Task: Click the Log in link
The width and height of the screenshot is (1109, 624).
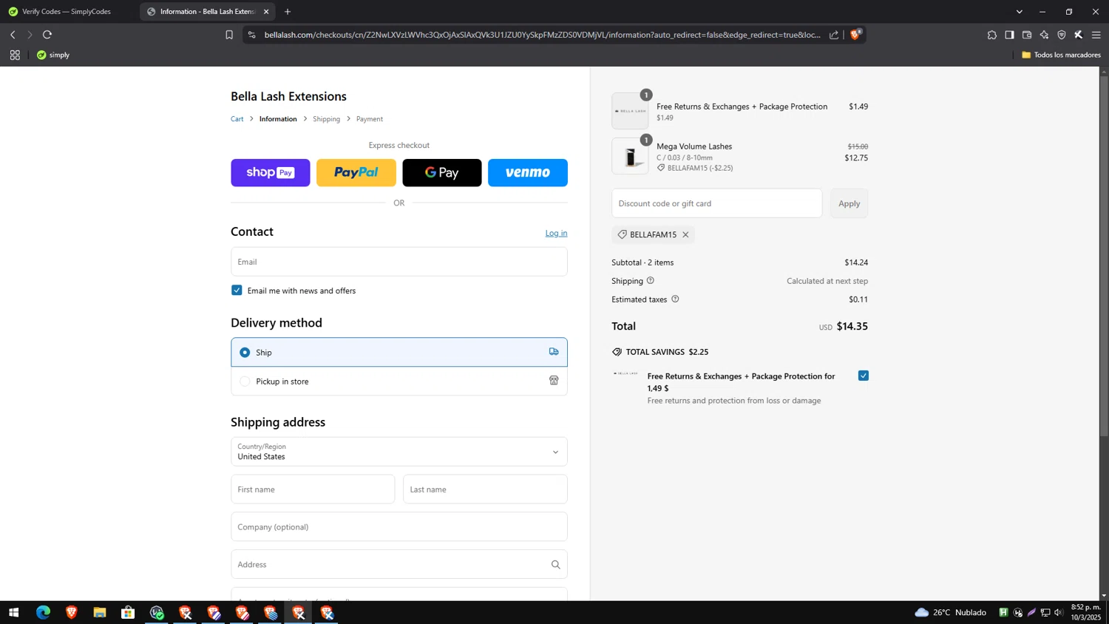Action: pyautogui.click(x=556, y=233)
